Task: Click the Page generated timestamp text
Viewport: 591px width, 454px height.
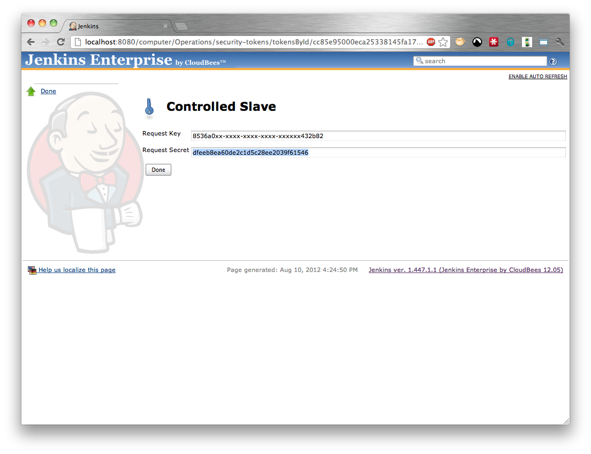Action: [292, 270]
